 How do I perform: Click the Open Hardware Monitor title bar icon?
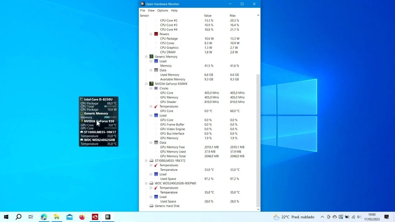tap(142, 4)
